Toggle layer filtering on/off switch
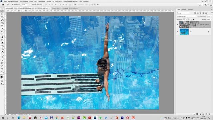The image size is (213, 120). click(212, 13)
